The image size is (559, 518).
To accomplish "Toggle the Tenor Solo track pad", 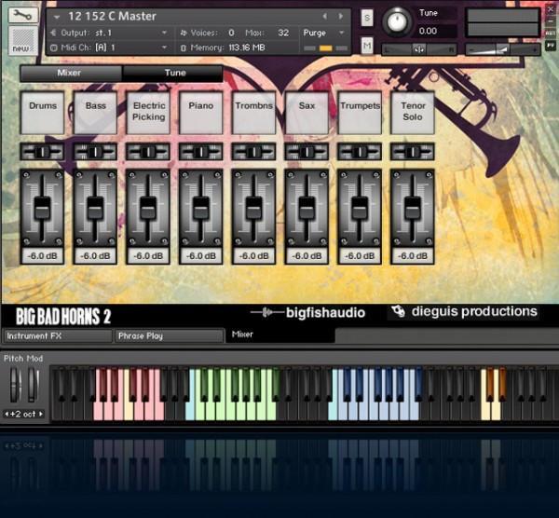I will (413, 113).
